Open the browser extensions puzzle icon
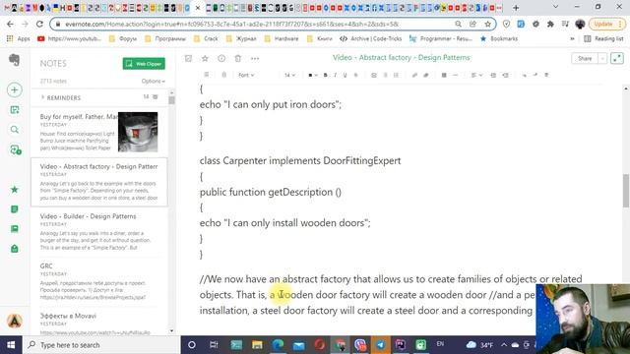Screen dimensions: 630x354 tap(550, 24)
